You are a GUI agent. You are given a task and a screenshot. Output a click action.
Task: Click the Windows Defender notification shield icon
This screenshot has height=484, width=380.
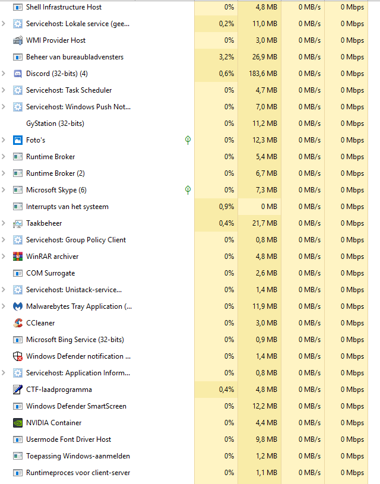tap(18, 356)
